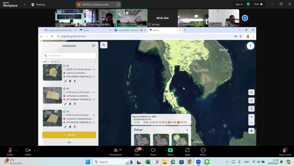Expand Audio options arrow
The height and width of the screenshot is (166, 294).
point(16,150)
